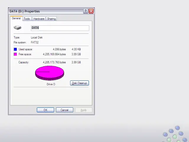The image size is (189, 142).
Task: Click the blue Used space color swatch
Action: pos(15,49)
